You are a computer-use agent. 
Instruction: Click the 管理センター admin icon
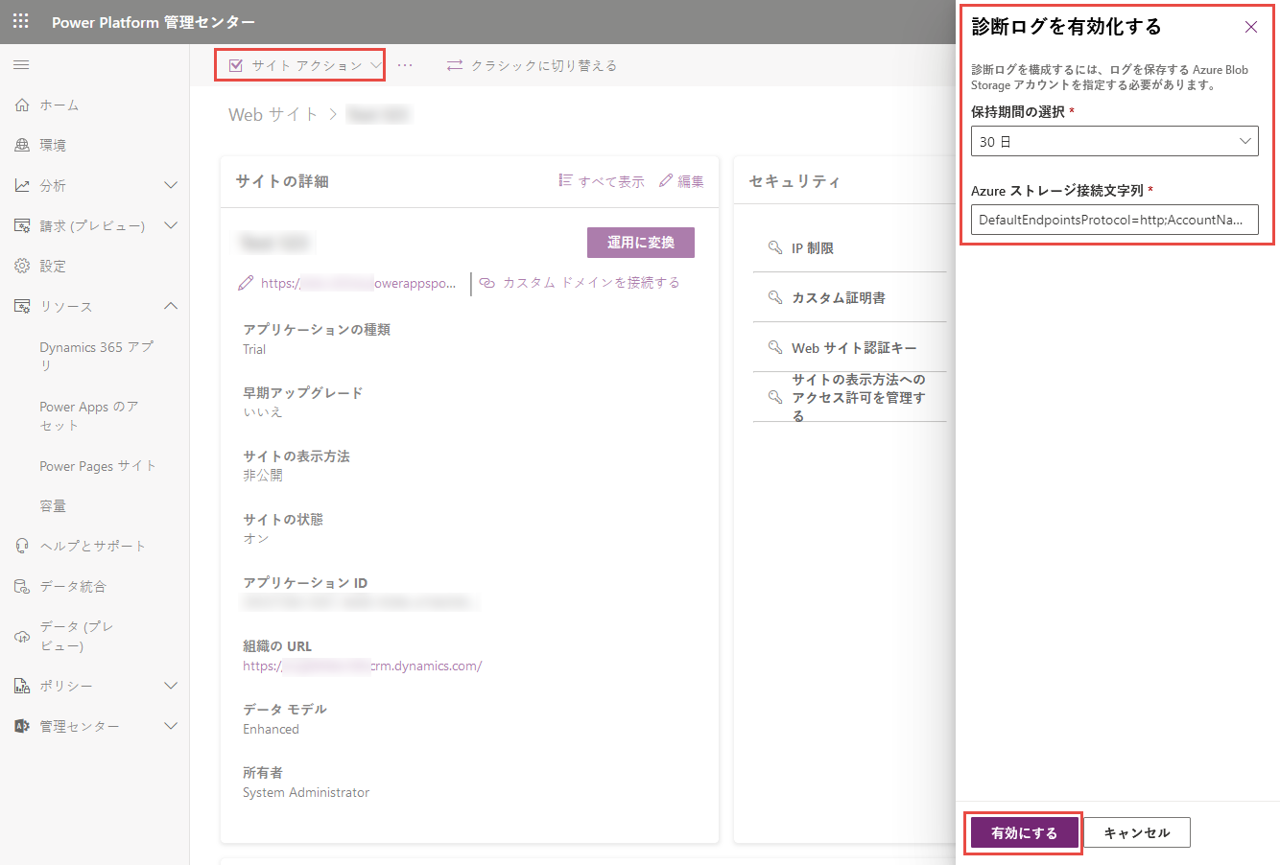tap(22, 726)
